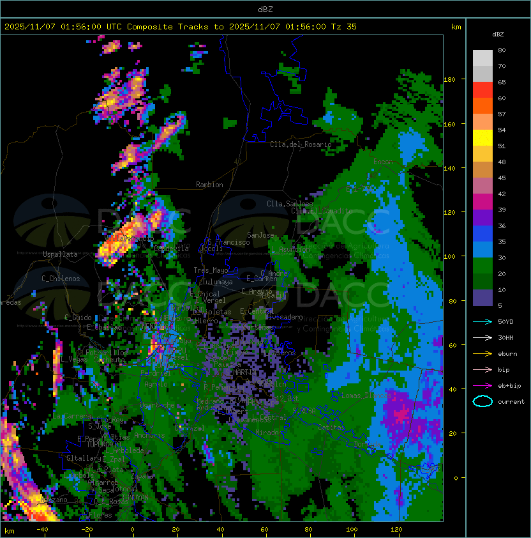Image resolution: width=531 pixels, height=538 pixels.
Task: Click the Divisadero place label
Action: click(x=284, y=317)
